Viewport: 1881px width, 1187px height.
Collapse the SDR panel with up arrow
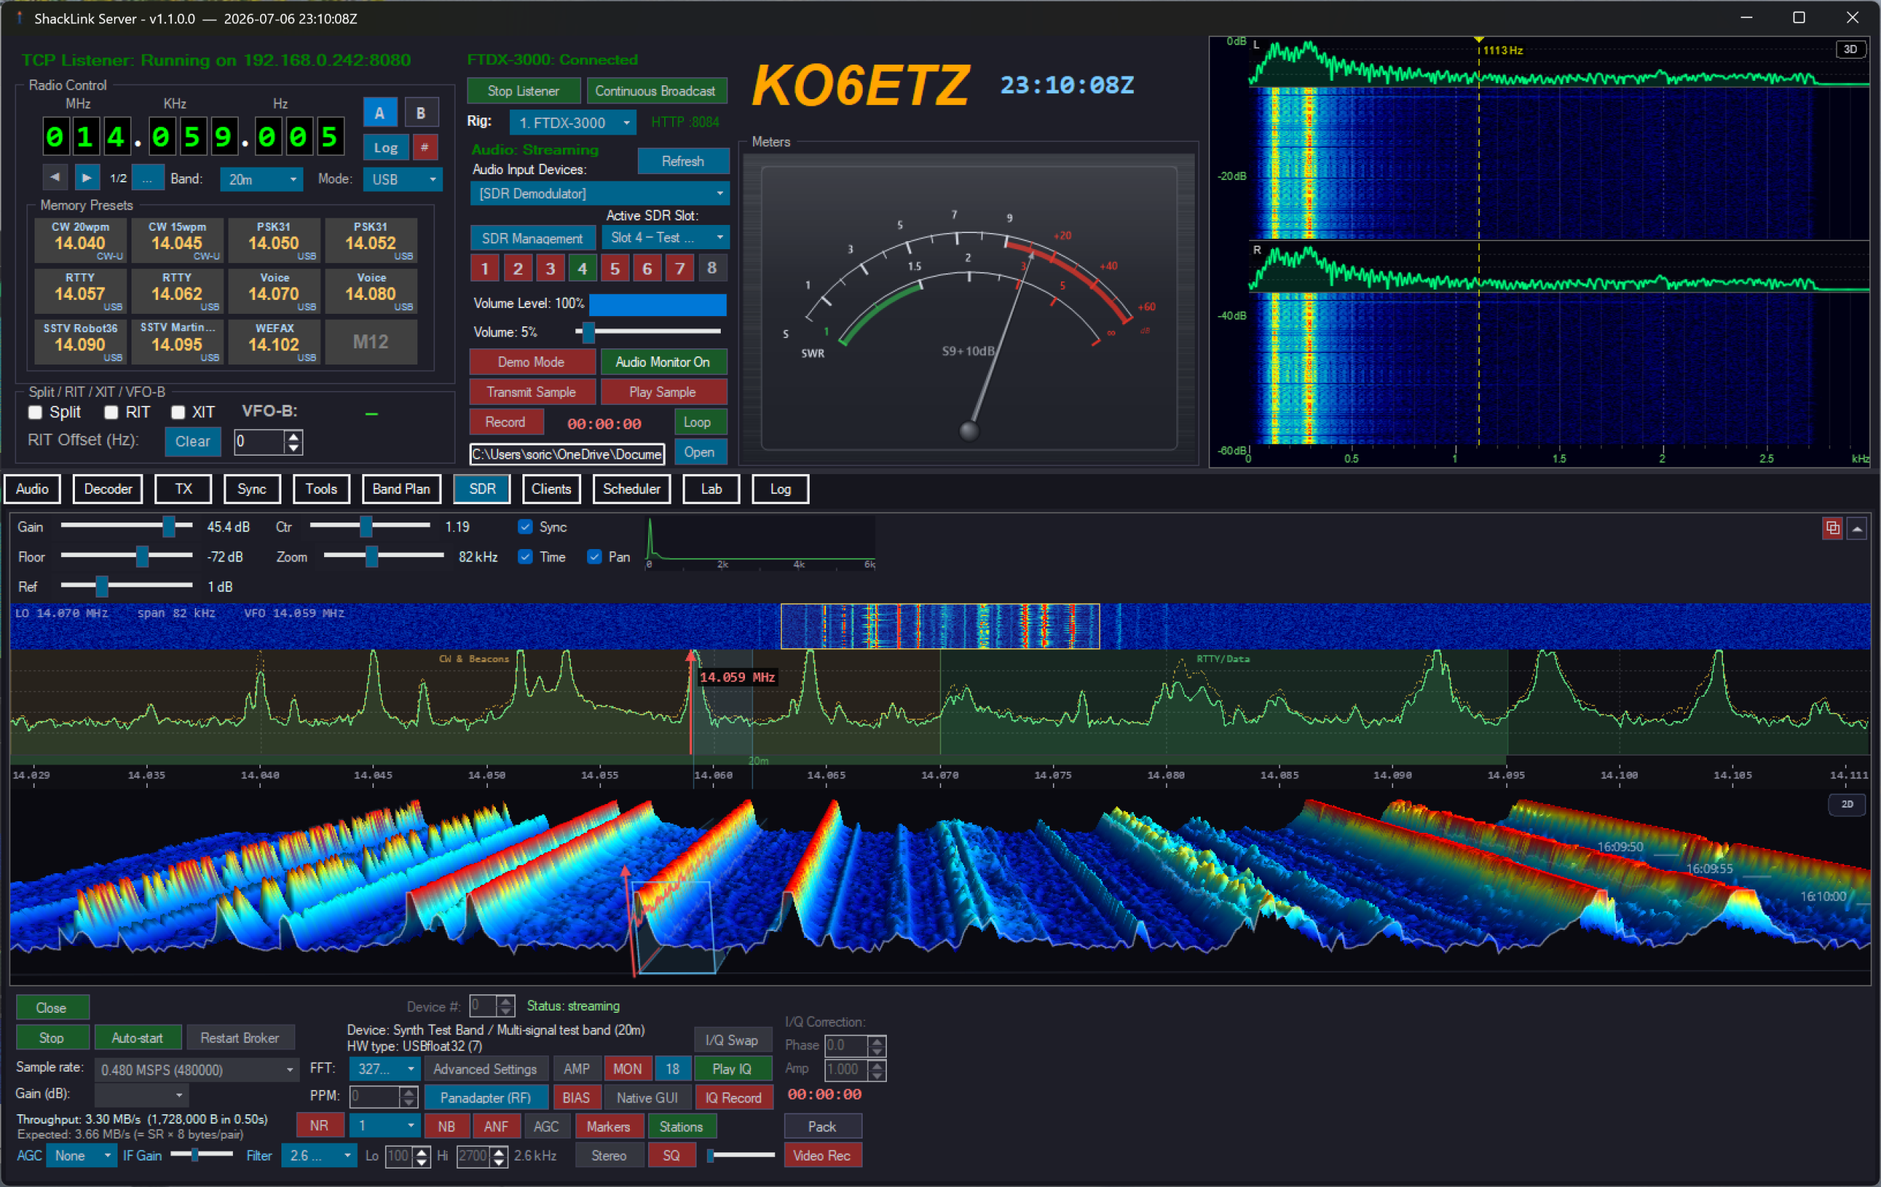point(1857,528)
